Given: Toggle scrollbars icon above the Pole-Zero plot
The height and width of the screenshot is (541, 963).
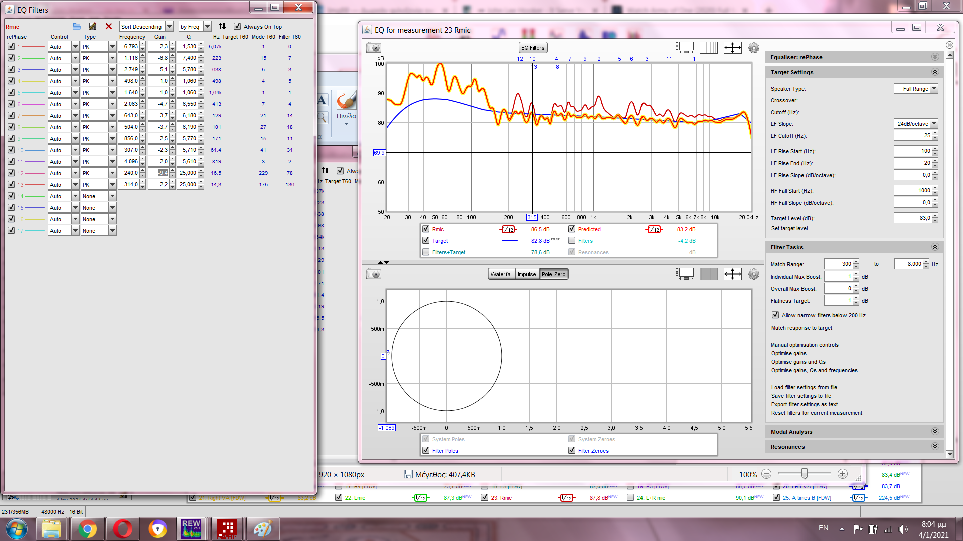Looking at the screenshot, I should click(x=685, y=274).
